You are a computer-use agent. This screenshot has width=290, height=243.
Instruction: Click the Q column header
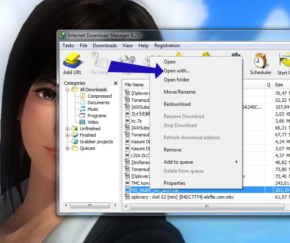[268, 85]
